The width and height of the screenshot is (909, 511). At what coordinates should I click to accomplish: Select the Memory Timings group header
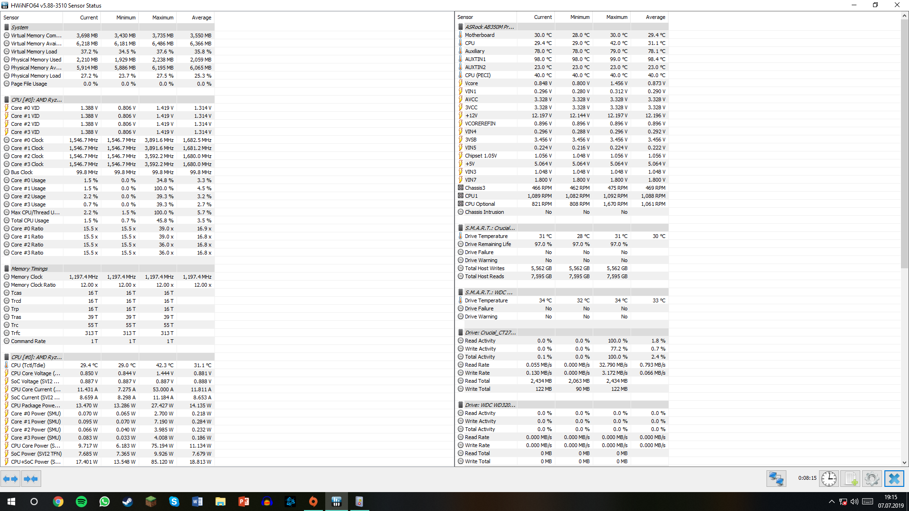pyautogui.click(x=29, y=269)
